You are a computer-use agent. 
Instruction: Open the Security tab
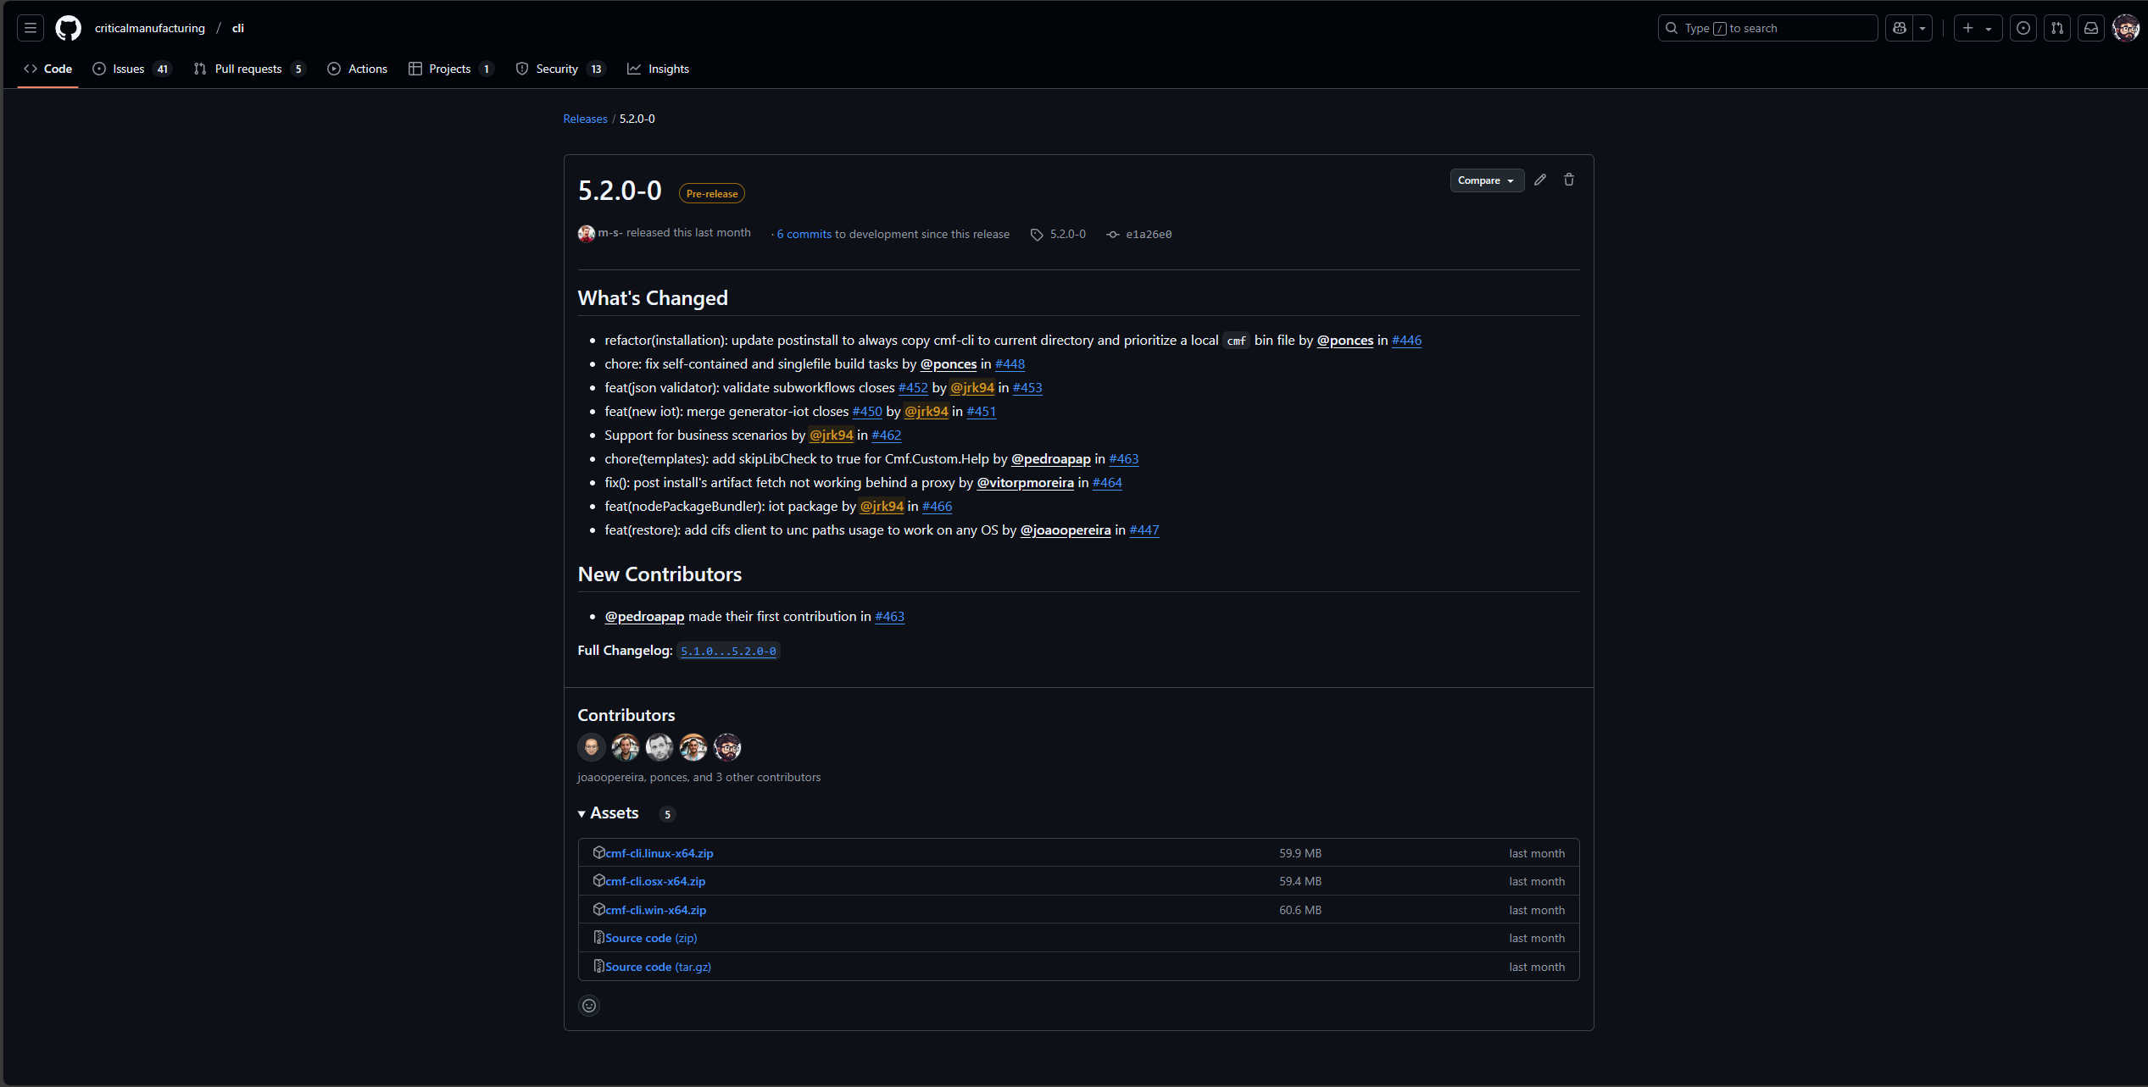click(x=559, y=69)
